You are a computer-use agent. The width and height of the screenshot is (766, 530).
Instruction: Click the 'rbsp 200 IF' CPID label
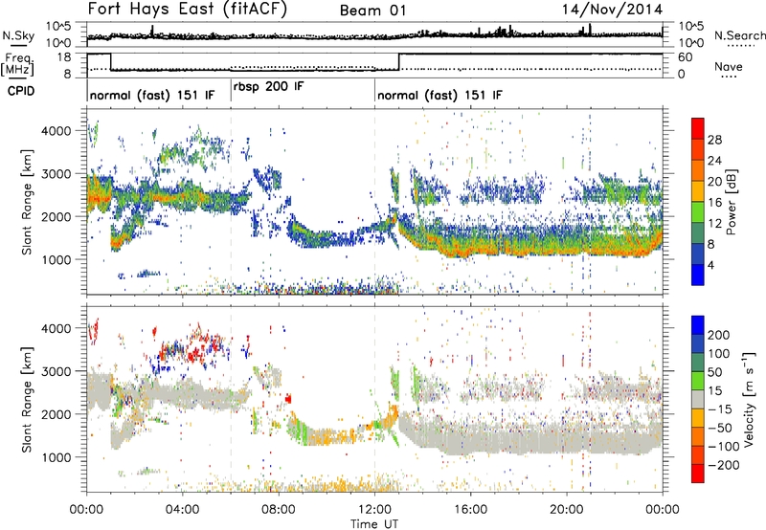(x=268, y=86)
